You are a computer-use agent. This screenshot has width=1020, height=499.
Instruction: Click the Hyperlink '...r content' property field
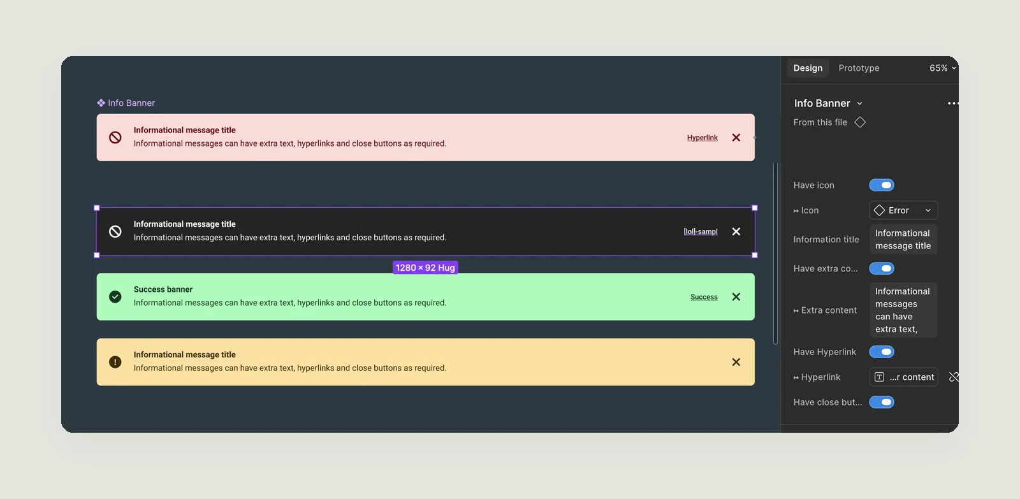click(x=903, y=377)
